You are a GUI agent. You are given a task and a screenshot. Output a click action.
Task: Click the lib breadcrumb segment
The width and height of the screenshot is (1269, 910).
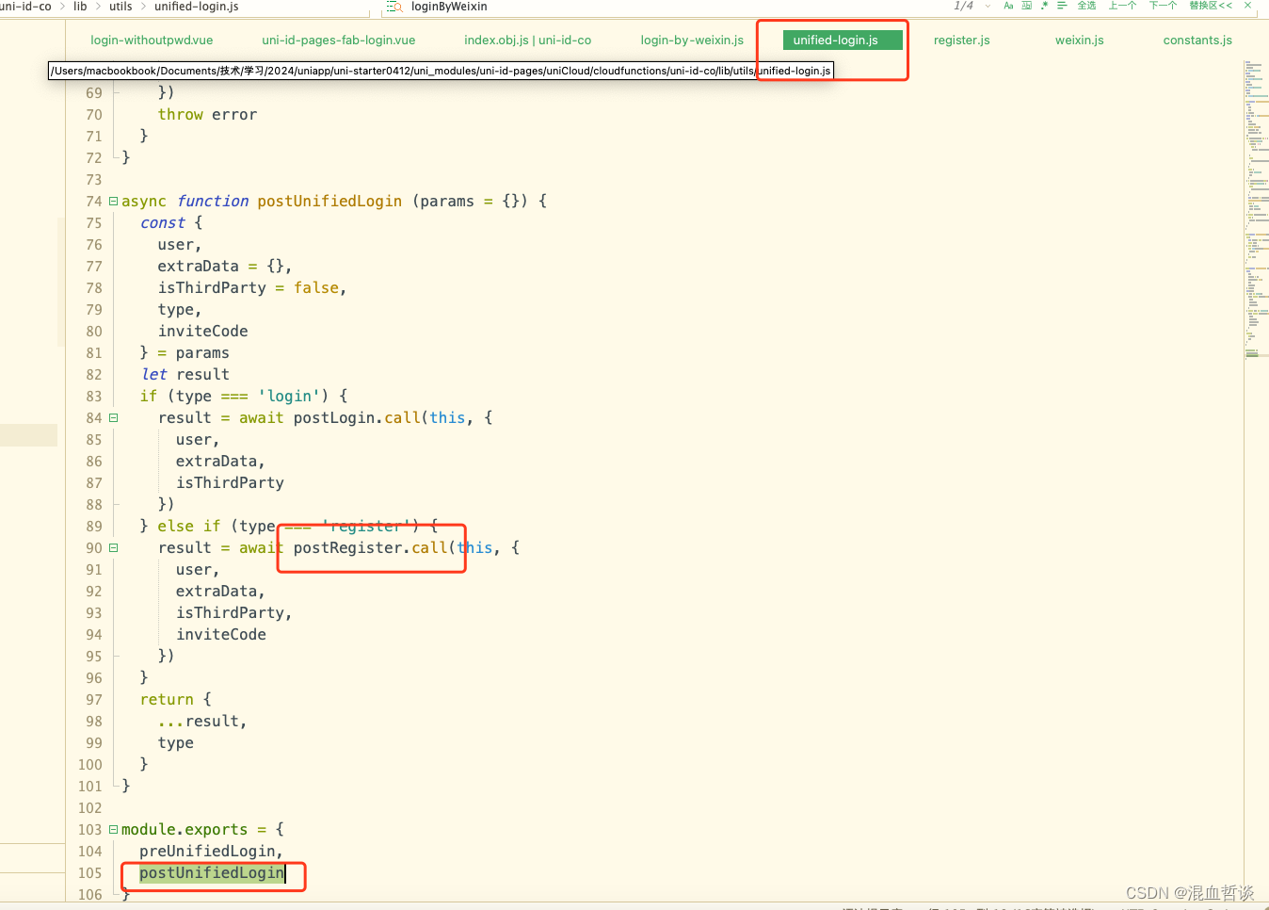(80, 7)
